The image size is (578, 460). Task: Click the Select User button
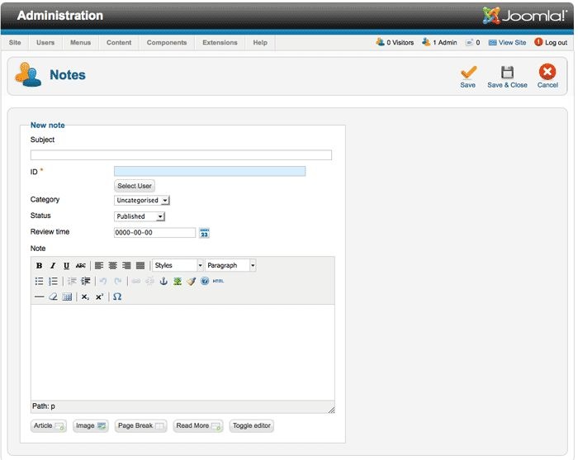click(135, 186)
